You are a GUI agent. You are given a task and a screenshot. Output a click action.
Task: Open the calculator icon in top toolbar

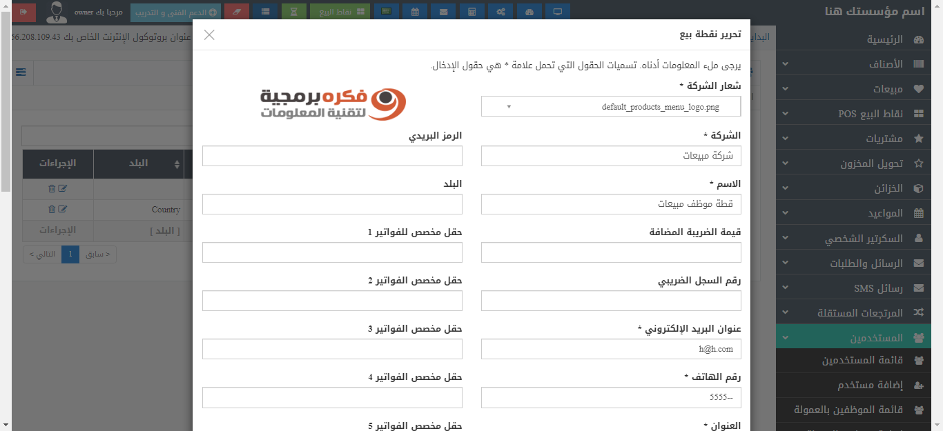pyautogui.click(x=471, y=12)
